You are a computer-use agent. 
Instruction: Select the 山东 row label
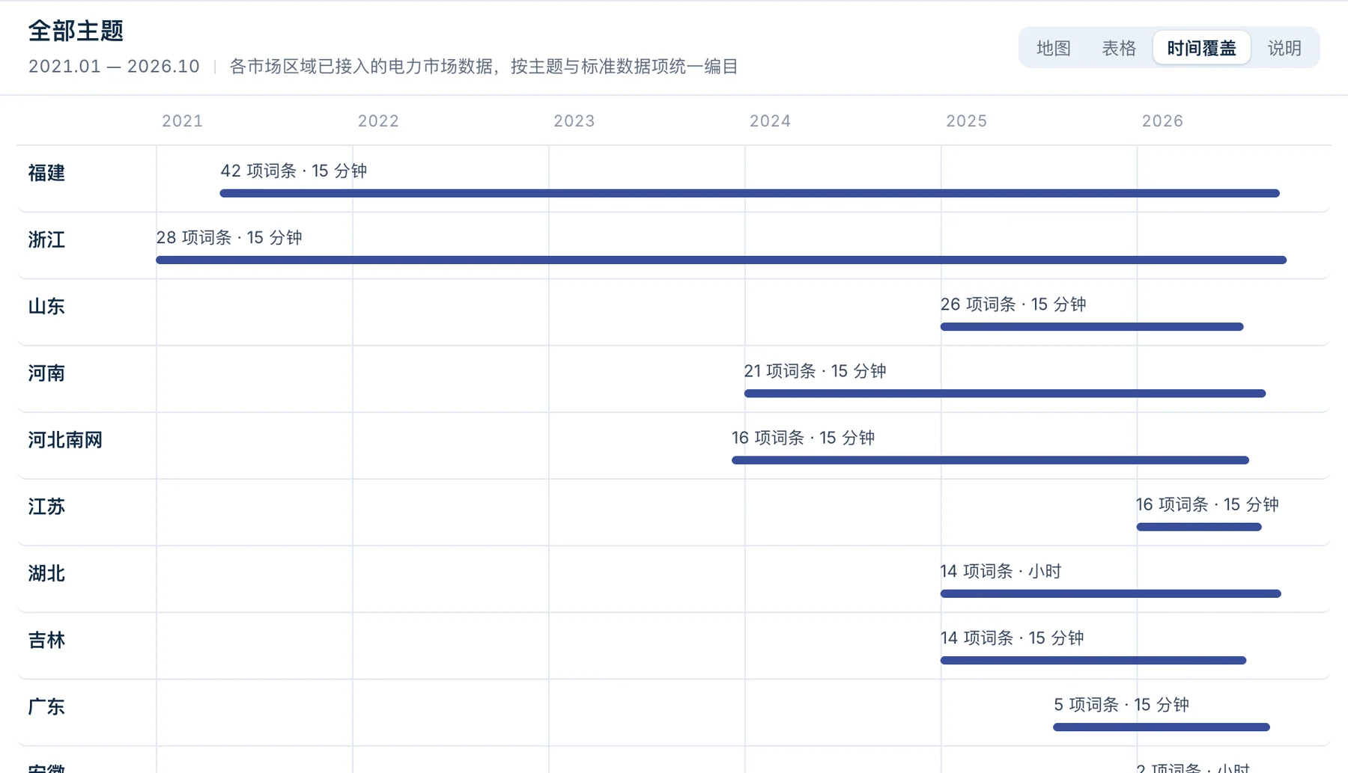[x=46, y=306]
